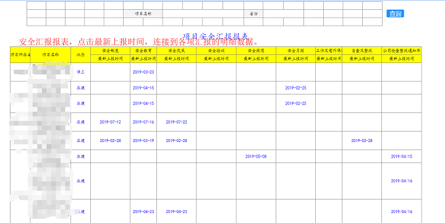Open the 2019-02-28 link under 自查及整改

click(x=362, y=140)
